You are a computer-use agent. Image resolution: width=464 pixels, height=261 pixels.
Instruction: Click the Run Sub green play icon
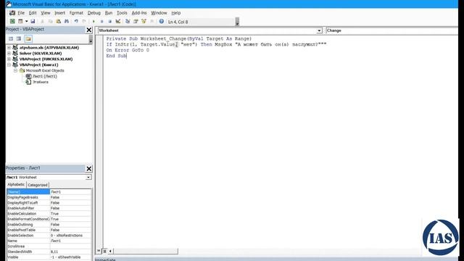click(x=94, y=21)
